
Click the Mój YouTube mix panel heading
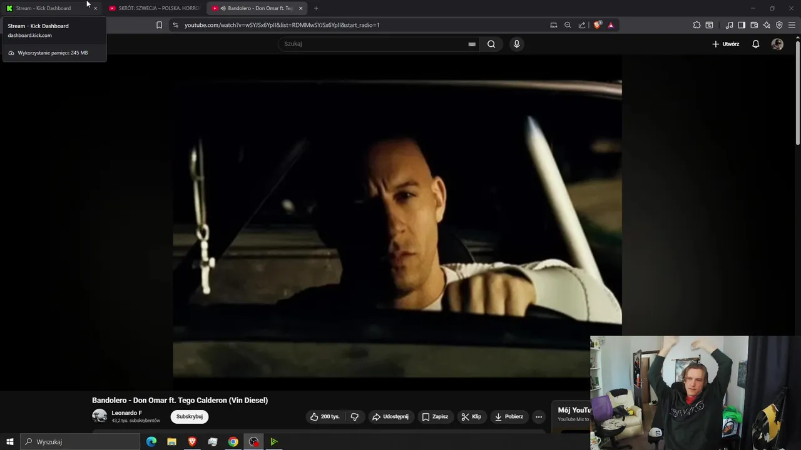coord(574,410)
